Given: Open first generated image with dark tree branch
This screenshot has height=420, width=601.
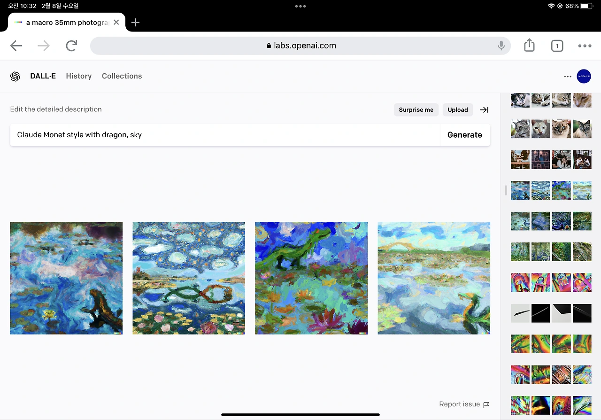Looking at the screenshot, I should coord(66,278).
